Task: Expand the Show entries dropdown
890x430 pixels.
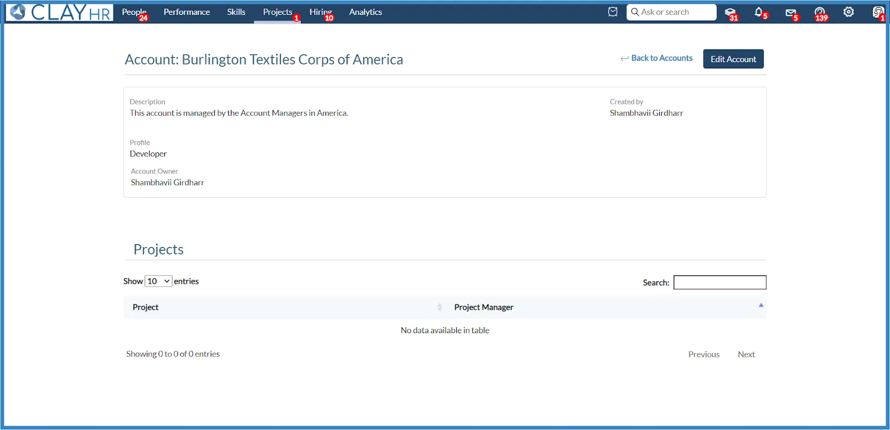Action: (x=159, y=281)
